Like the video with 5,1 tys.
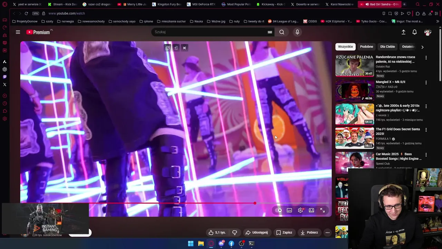 [217, 232]
